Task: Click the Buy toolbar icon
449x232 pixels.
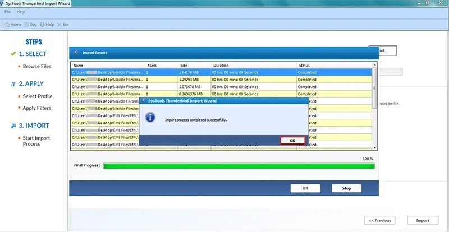Action: coord(31,25)
